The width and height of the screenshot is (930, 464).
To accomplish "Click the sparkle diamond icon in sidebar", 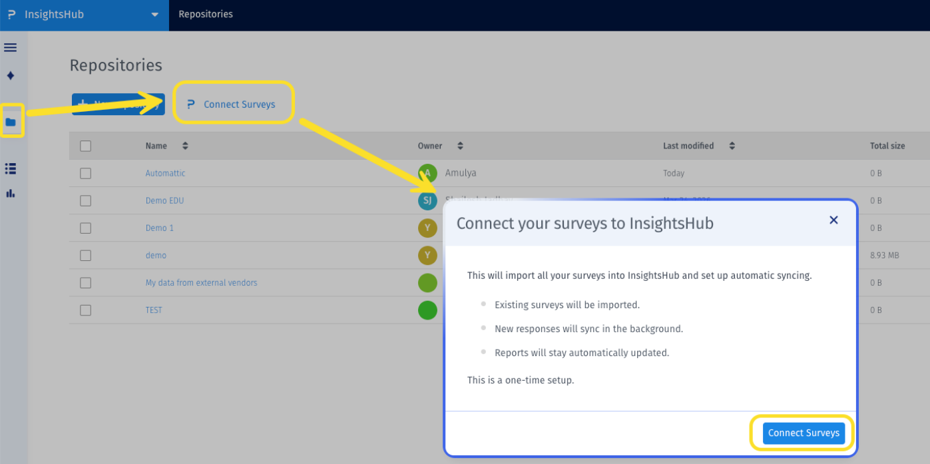I will [x=11, y=75].
